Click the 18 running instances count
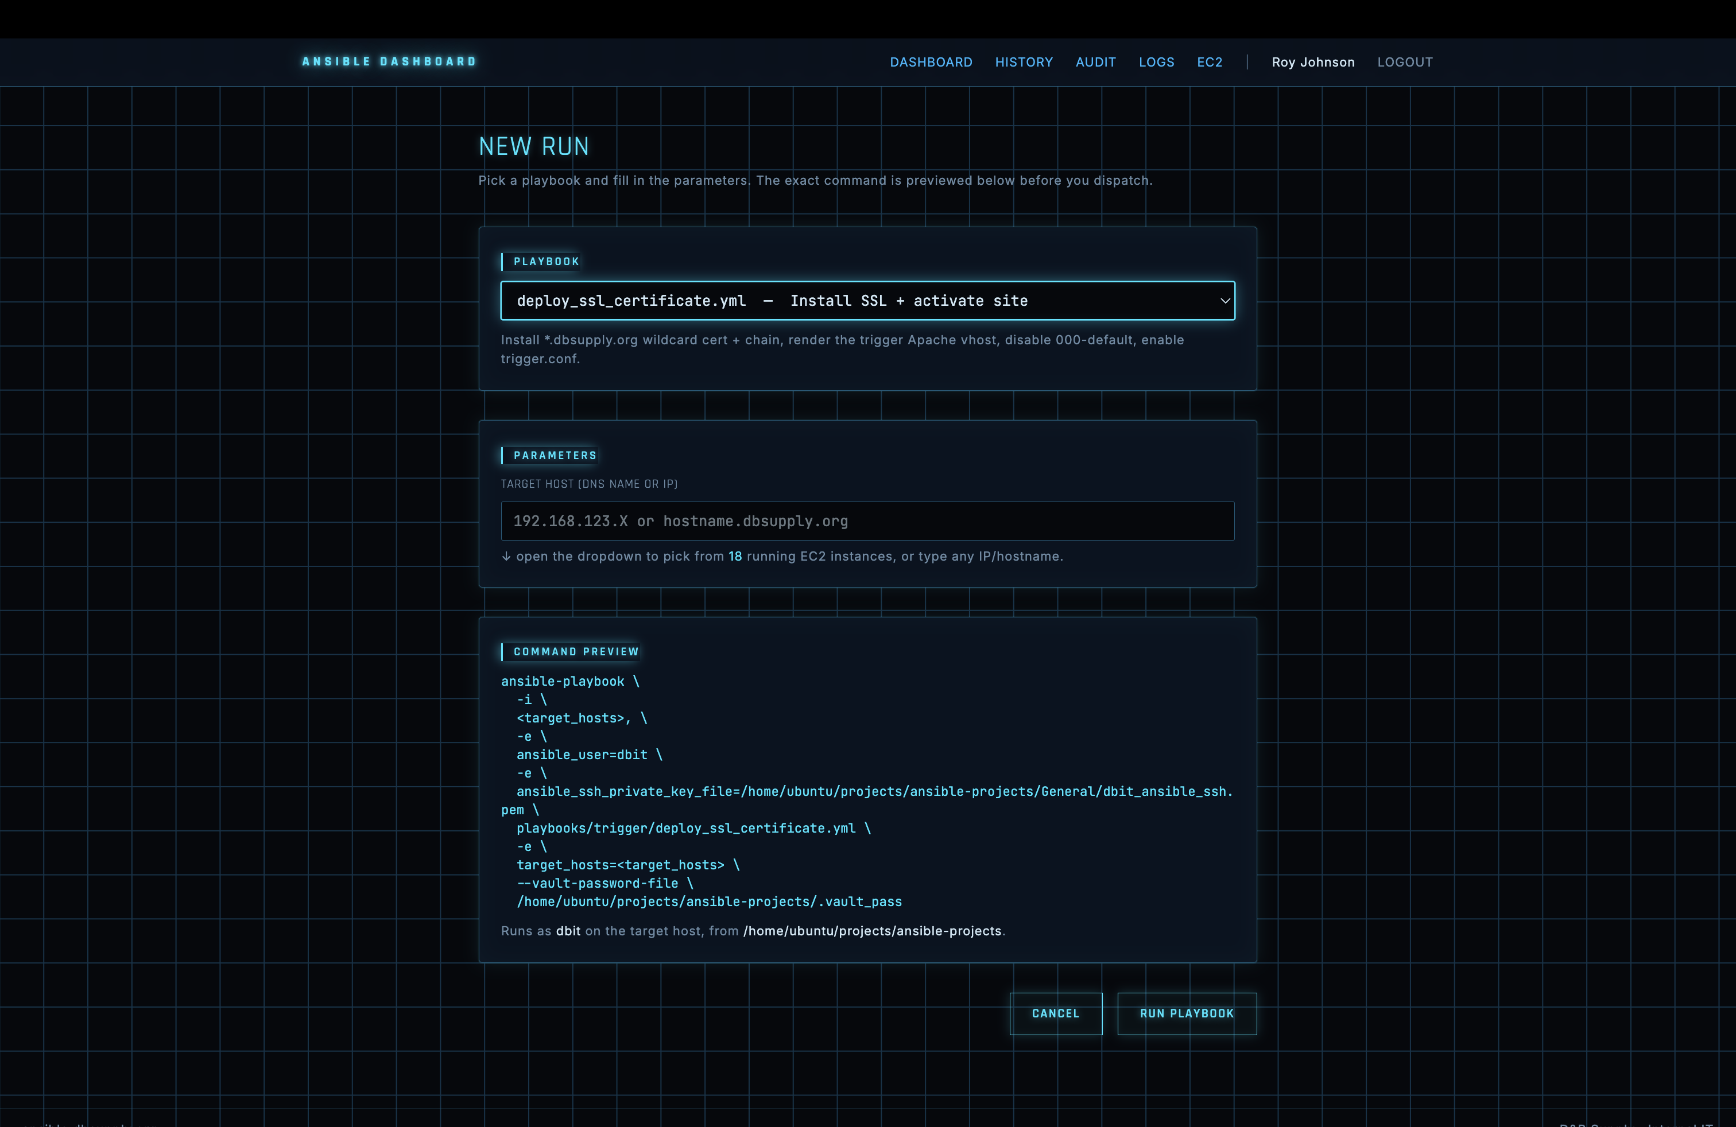The width and height of the screenshot is (1736, 1127). 735,556
